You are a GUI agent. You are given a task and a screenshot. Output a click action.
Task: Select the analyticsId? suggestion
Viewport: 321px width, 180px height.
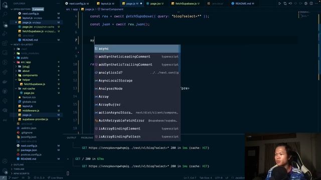(x=137, y=72)
